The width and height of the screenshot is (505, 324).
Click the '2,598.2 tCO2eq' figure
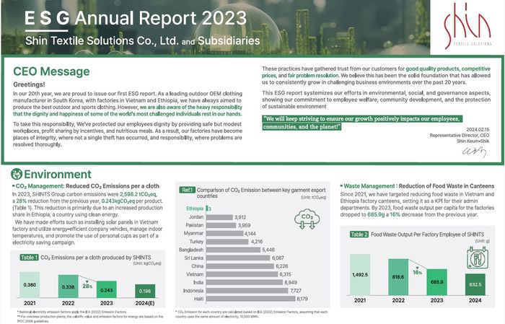[138, 194]
